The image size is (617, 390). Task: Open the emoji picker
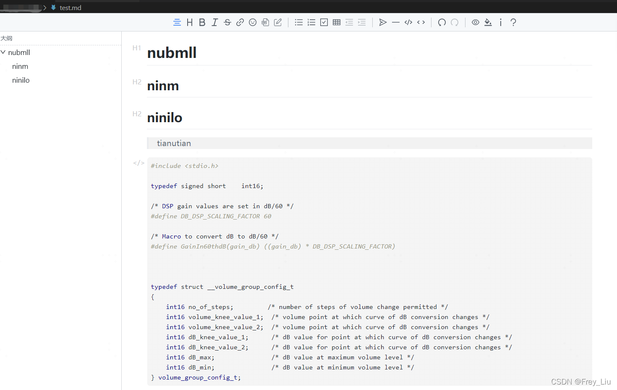click(x=252, y=22)
